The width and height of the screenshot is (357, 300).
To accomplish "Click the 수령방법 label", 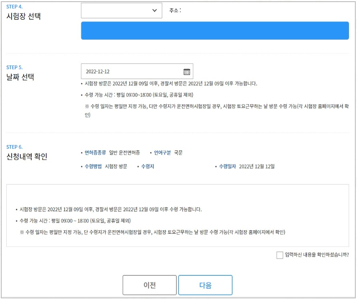I will 93,167.
